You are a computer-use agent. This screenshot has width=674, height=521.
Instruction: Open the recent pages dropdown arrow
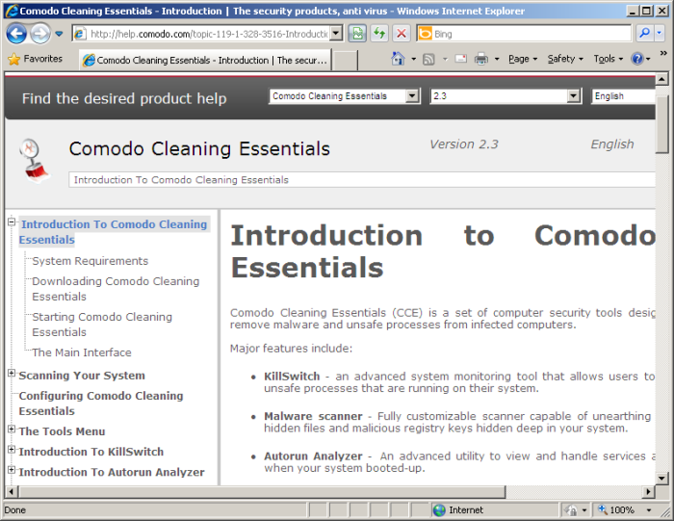59,34
